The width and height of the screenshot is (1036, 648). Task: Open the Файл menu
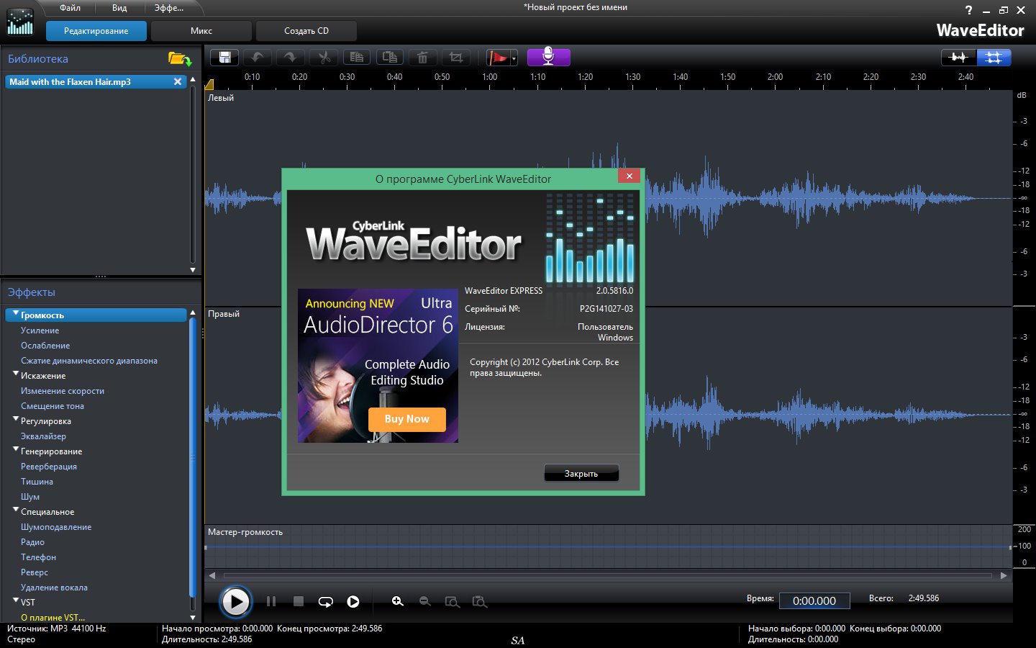pyautogui.click(x=70, y=8)
